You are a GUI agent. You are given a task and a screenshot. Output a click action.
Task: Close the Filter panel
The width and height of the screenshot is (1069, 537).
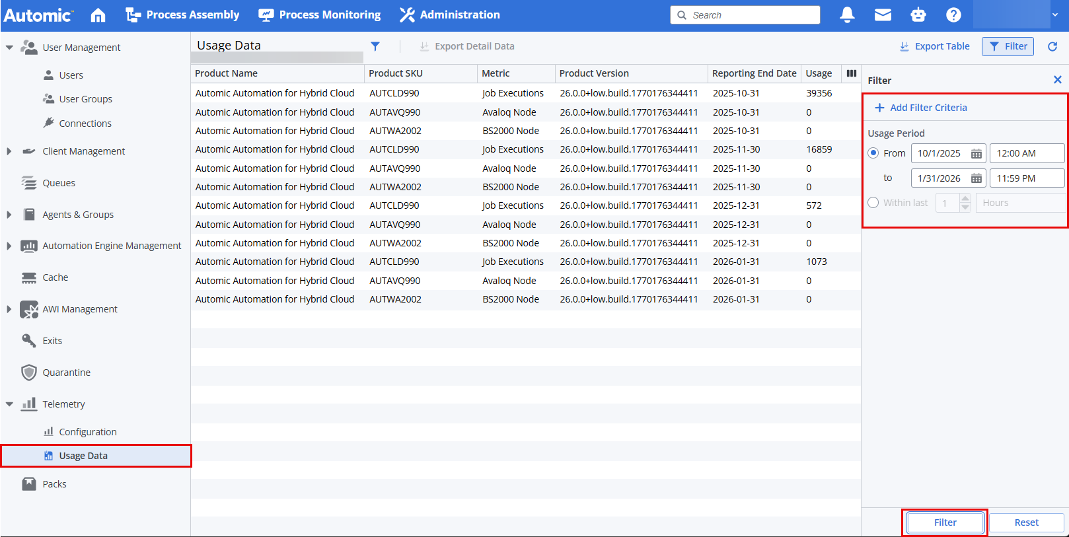pyautogui.click(x=1057, y=80)
